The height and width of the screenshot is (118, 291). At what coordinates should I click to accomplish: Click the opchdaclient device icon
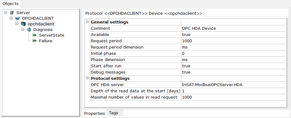(x=23, y=24)
